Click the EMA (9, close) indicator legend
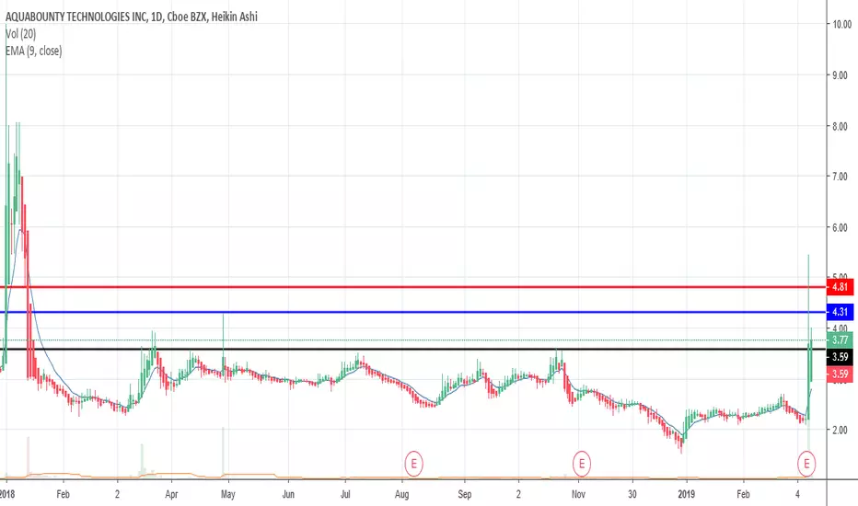 [33, 51]
